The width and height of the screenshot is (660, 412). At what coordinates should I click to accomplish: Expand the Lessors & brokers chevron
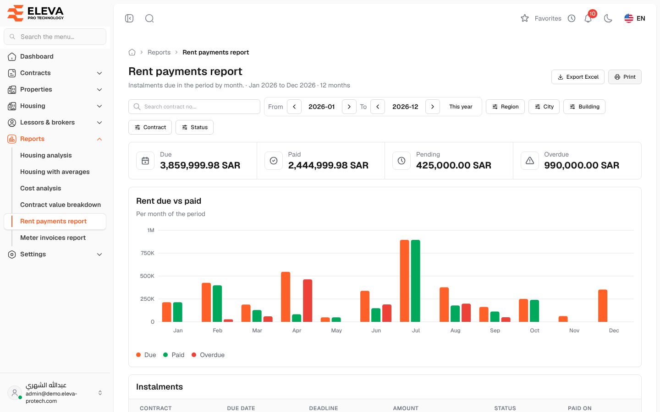99,123
